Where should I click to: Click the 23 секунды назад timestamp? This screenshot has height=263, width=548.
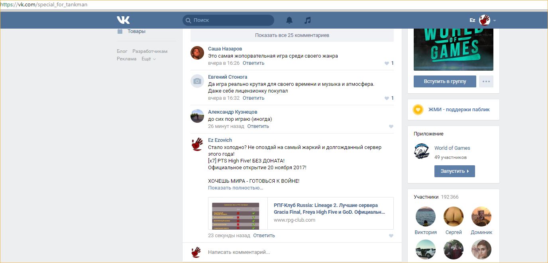pos(229,236)
